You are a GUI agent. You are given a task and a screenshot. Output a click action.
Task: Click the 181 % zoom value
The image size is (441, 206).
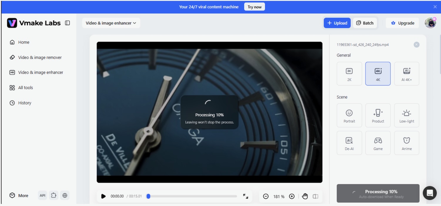[x=279, y=197]
